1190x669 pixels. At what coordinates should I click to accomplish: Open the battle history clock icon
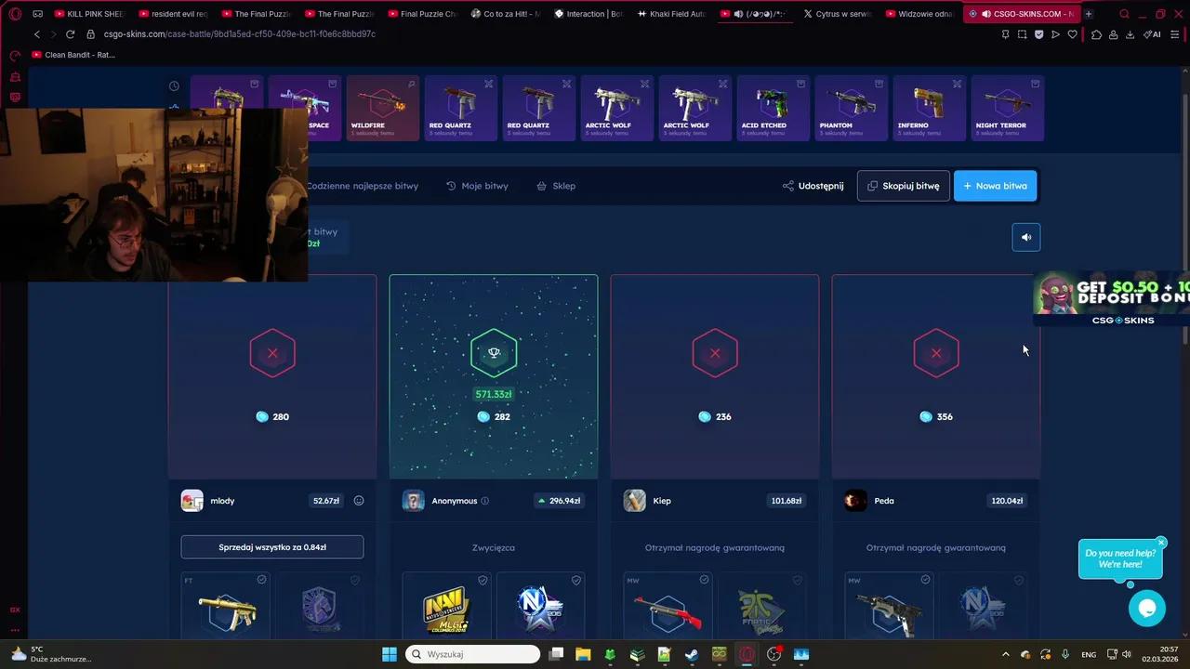[x=174, y=85]
